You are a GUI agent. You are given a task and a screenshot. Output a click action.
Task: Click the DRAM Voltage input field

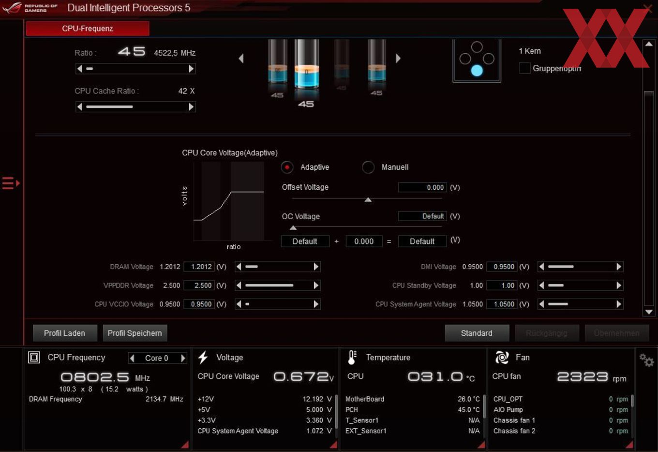(199, 267)
